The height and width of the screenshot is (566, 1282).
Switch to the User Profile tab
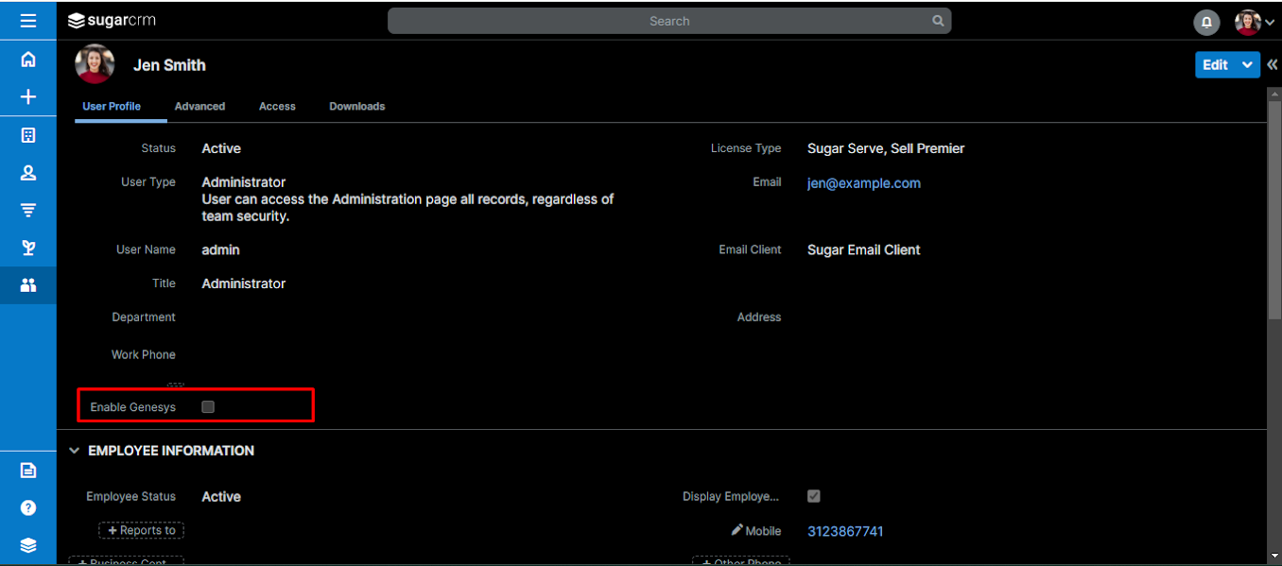point(112,107)
